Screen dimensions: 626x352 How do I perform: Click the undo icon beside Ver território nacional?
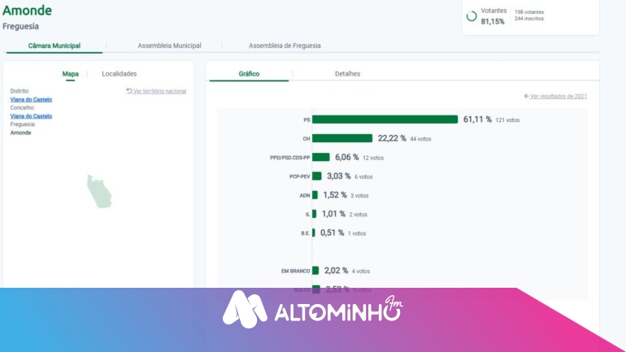coord(129,91)
